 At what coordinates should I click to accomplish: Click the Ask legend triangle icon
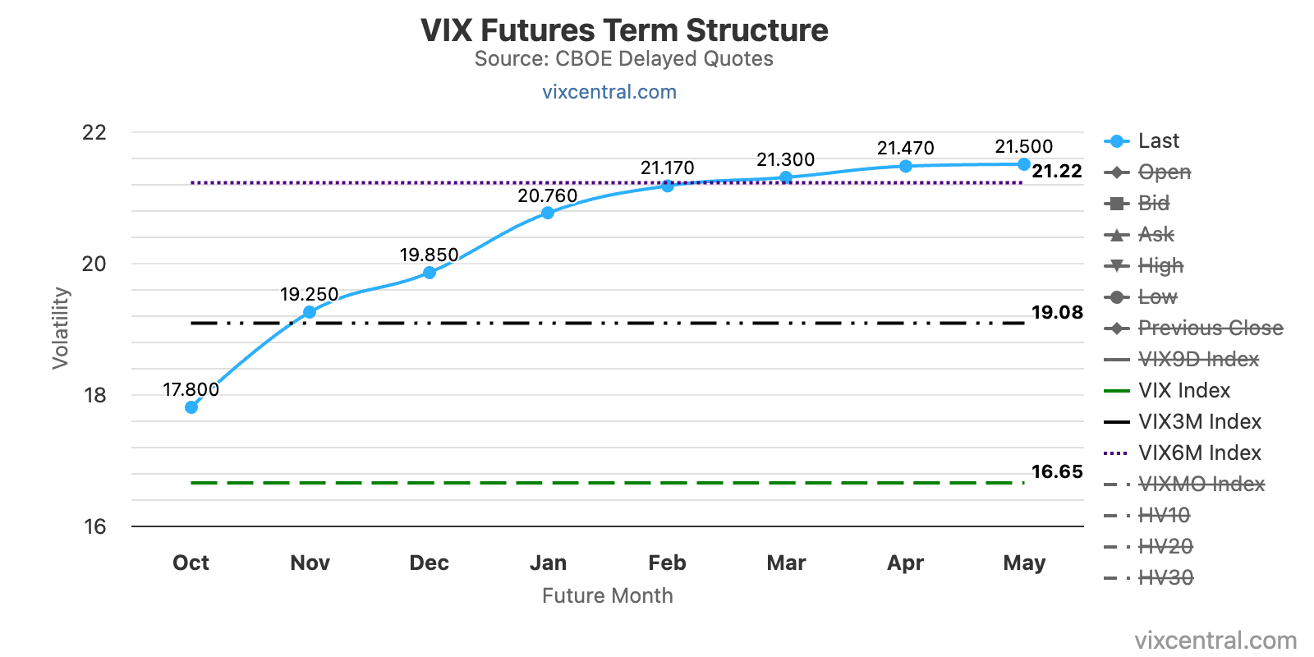(1116, 235)
